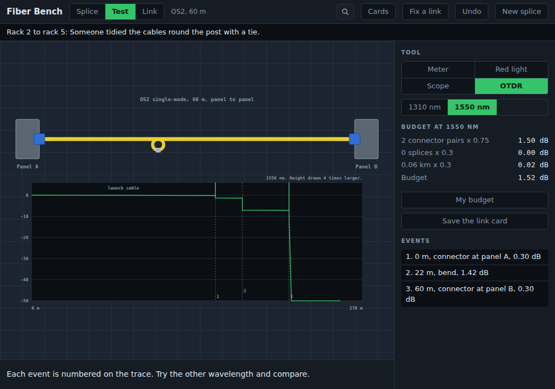Click the 2 connector pairs x 0.75 row
Viewport: 555px width, 389px height.
pyautogui.click(x=475, y=141)
